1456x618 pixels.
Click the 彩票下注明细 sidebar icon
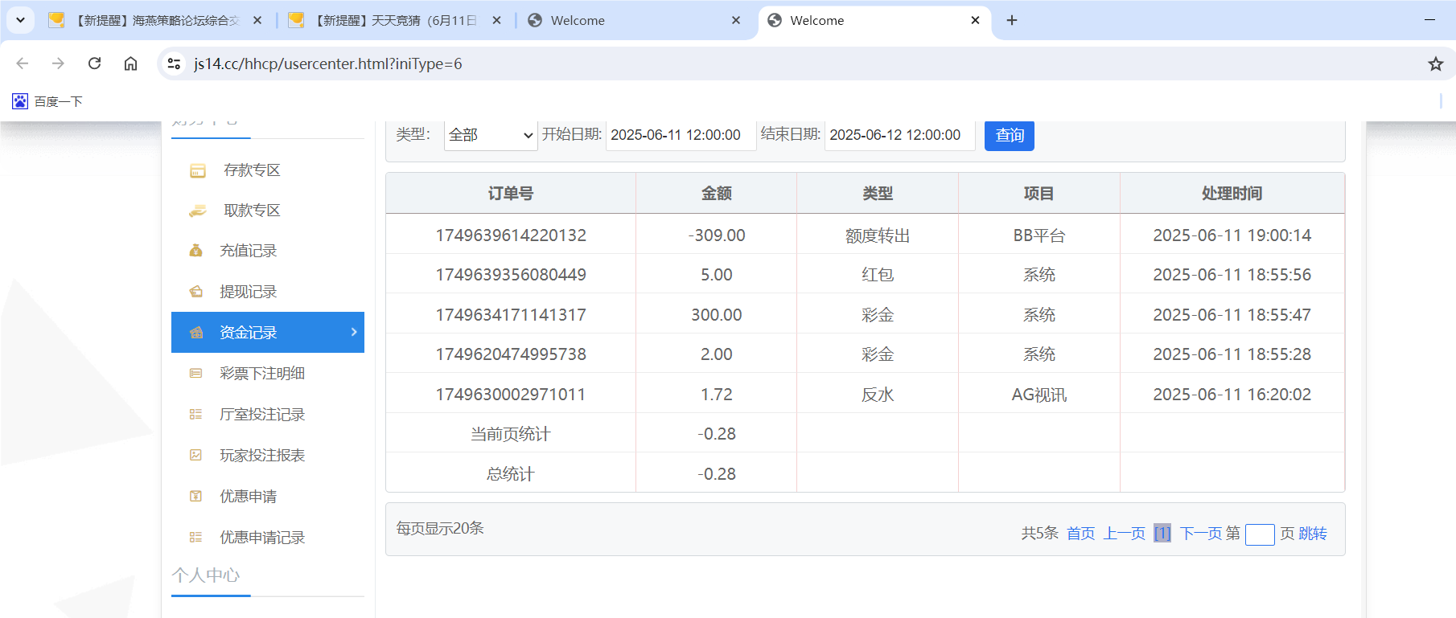point(195,374)
